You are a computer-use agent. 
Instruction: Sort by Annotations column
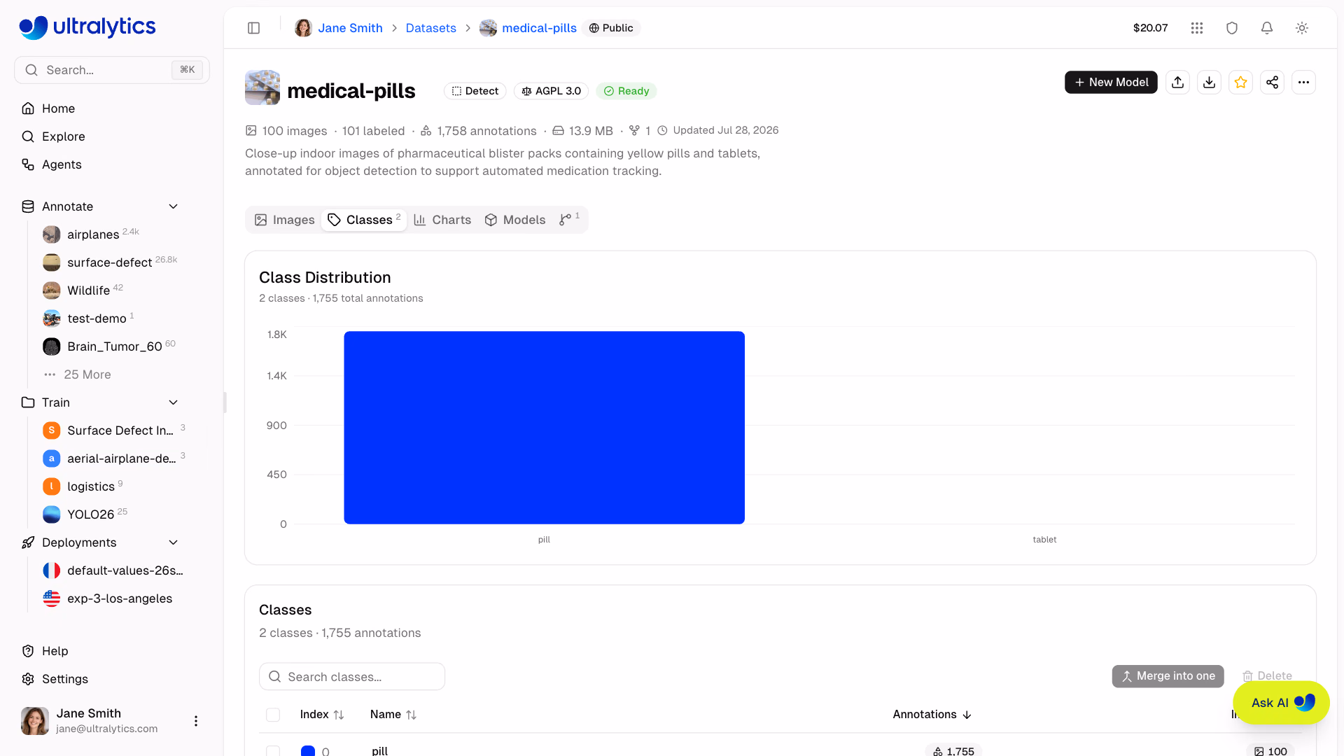pyautogui.click(x=932, y=714)
